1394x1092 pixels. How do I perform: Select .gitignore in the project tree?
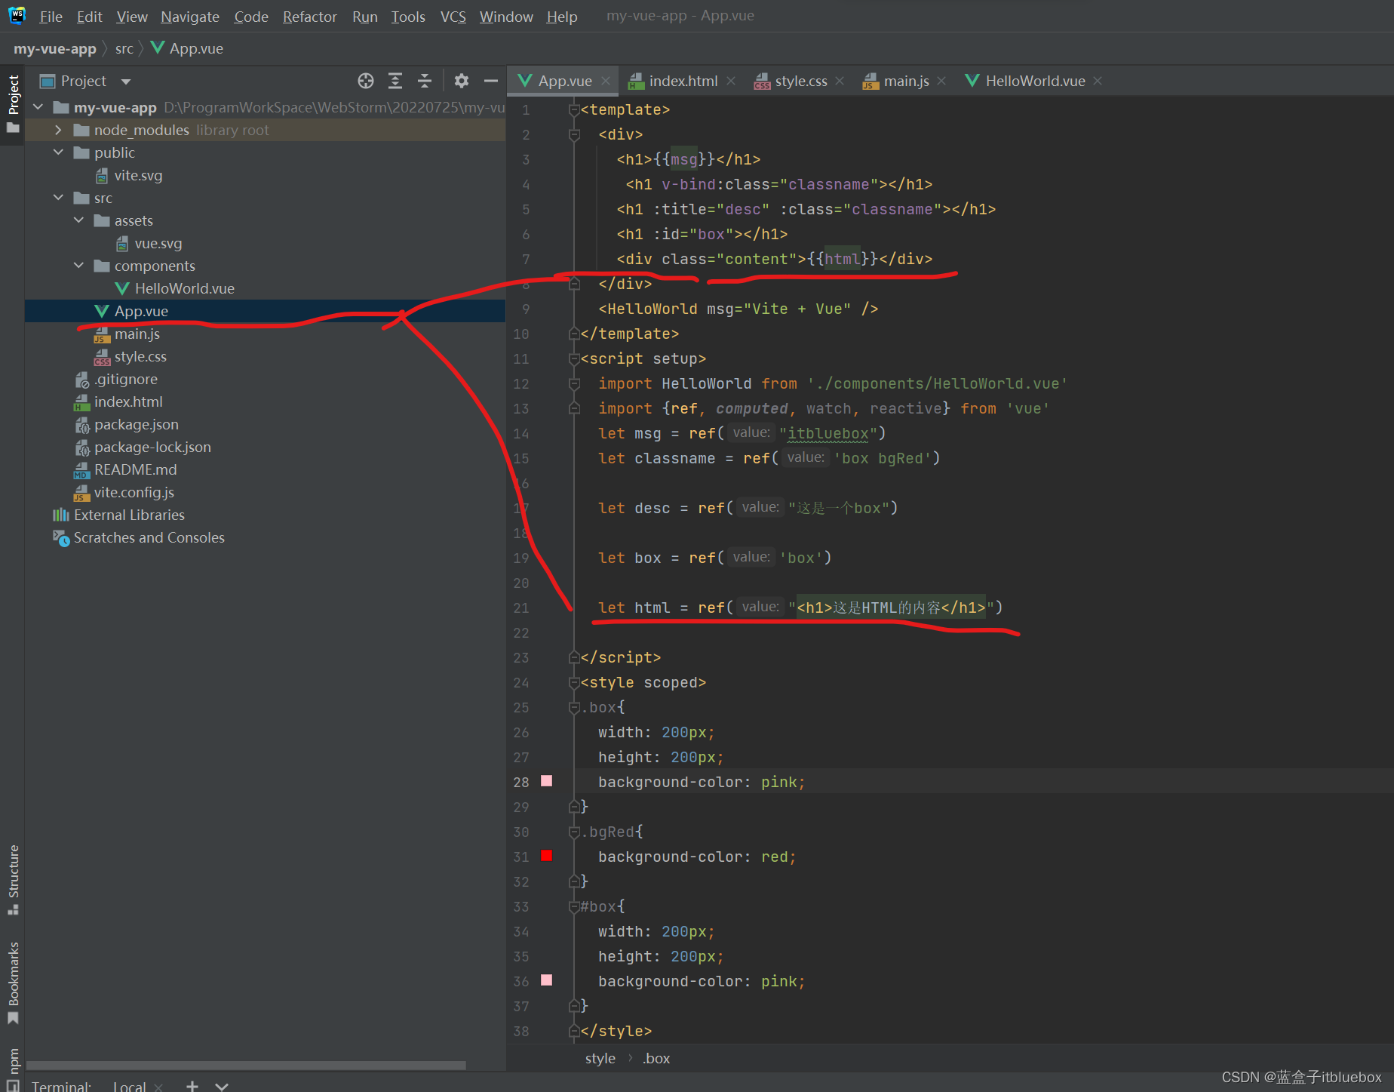point(125,379)
